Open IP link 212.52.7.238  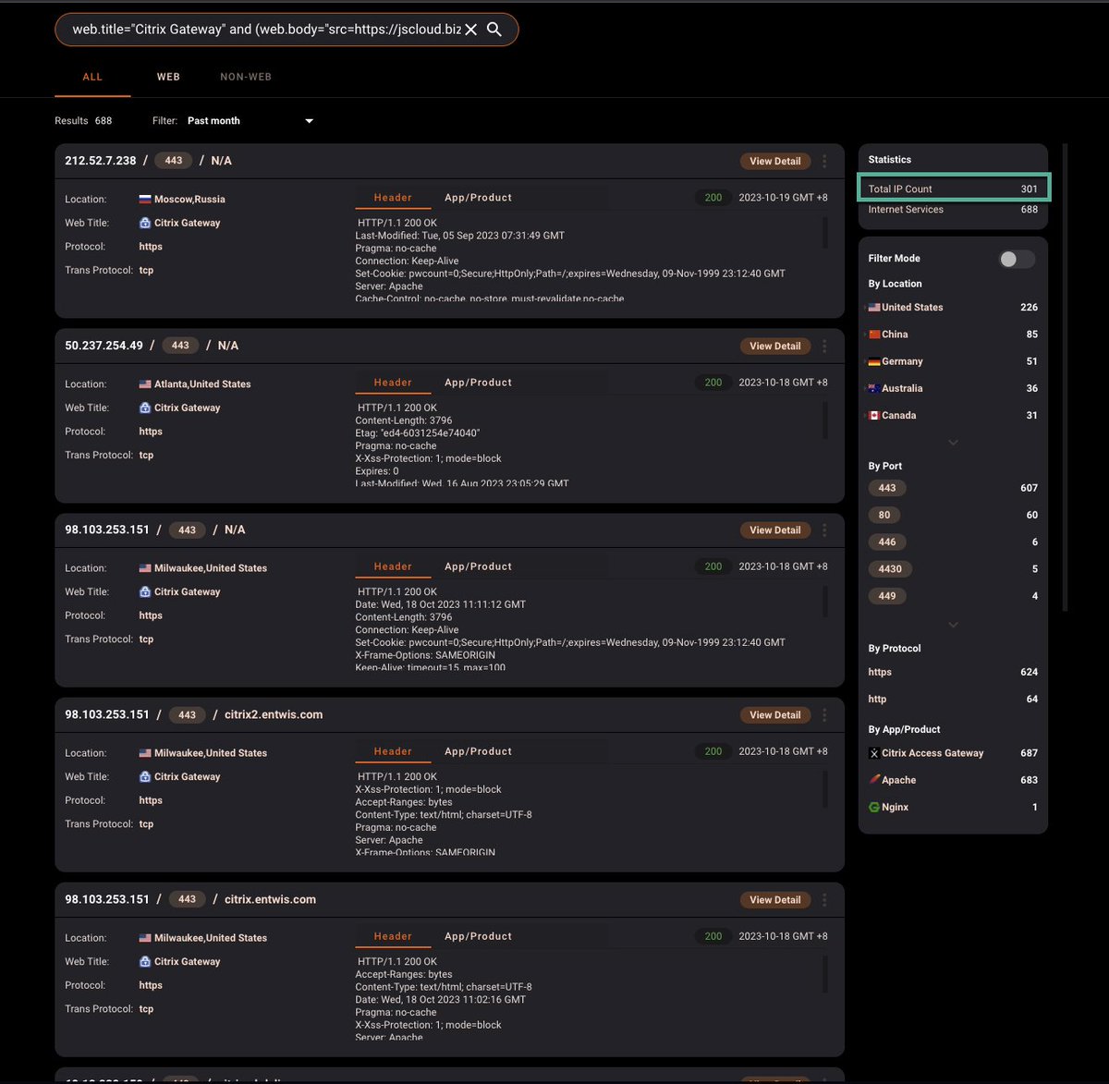(100, 161)
